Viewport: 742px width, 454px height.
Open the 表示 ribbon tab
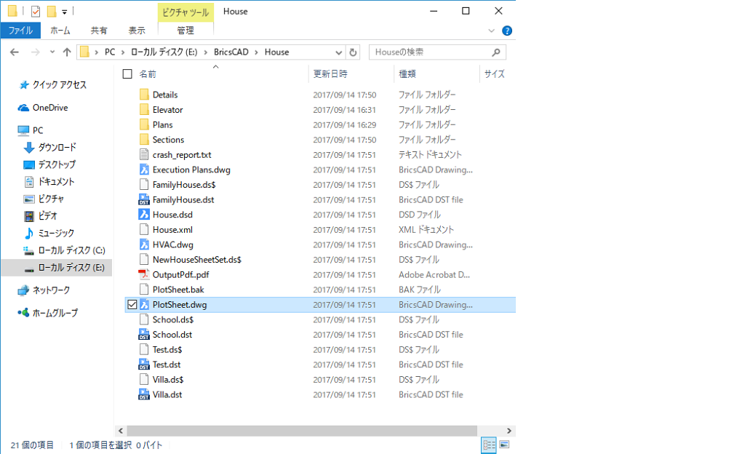137,31
